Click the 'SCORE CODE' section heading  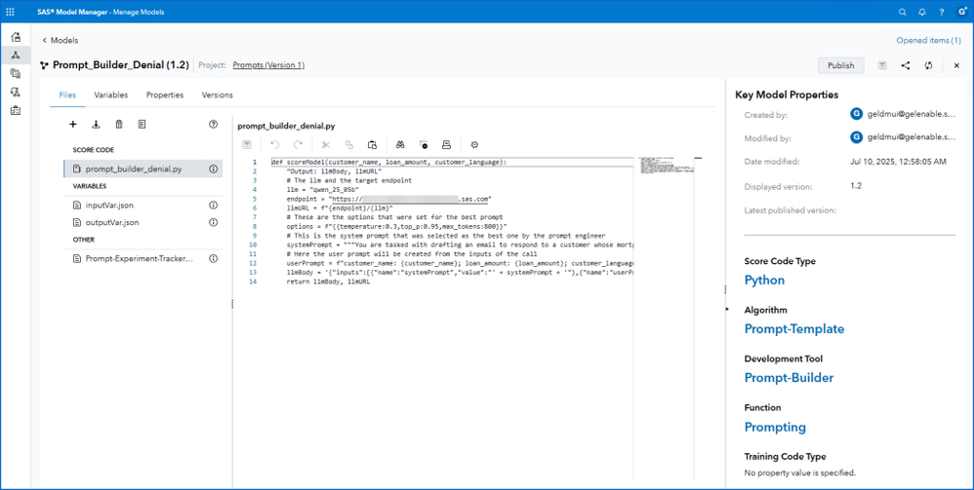tap(93, 150)
